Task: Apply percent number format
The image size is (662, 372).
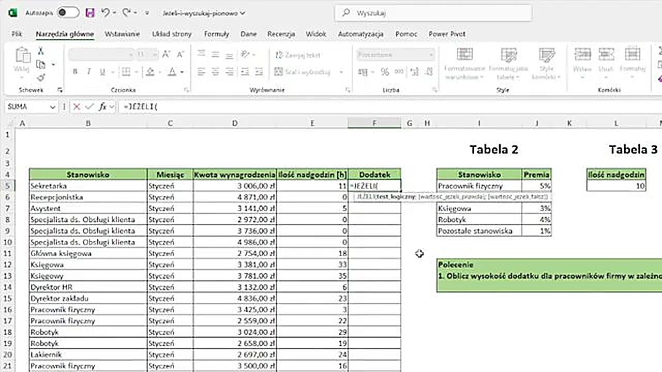Action: [385, 72]
